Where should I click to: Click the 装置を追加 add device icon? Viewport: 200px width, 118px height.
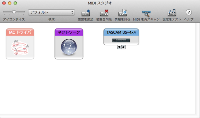click(85, 13)
